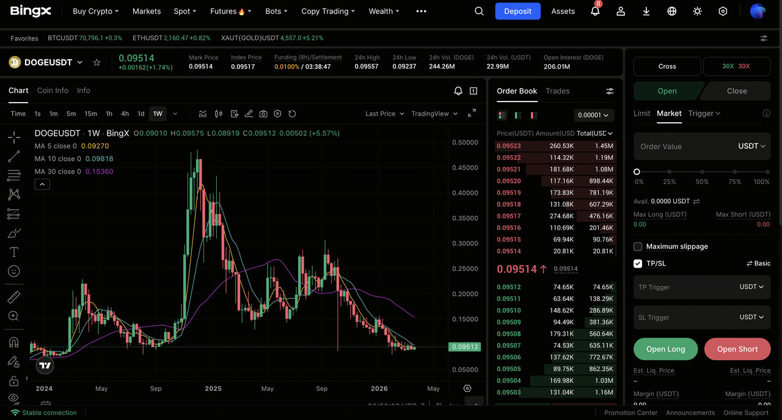
Task: Click the notification bell in top navigation
Action: point(594,12)
